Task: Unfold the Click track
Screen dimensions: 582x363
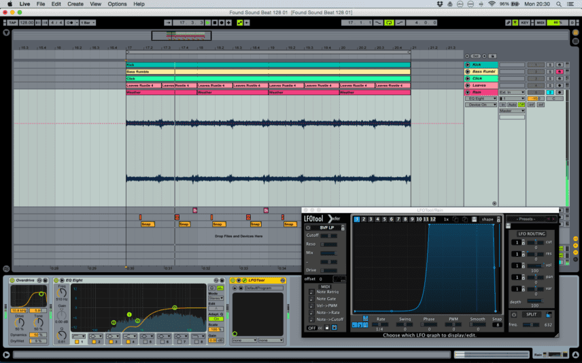Action: click(x=468, y=79)
